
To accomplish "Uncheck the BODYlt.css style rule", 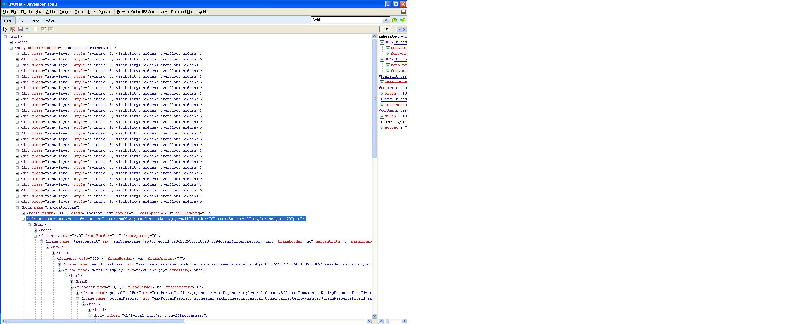I will [381, 42].
